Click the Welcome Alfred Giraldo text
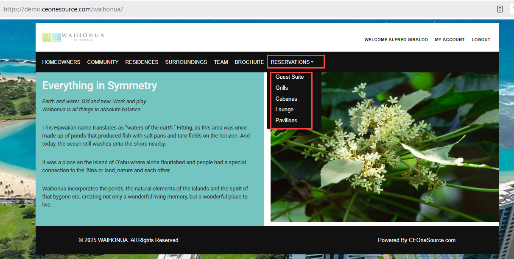This screenshot has width=514, height=259. tap(396, 40)
